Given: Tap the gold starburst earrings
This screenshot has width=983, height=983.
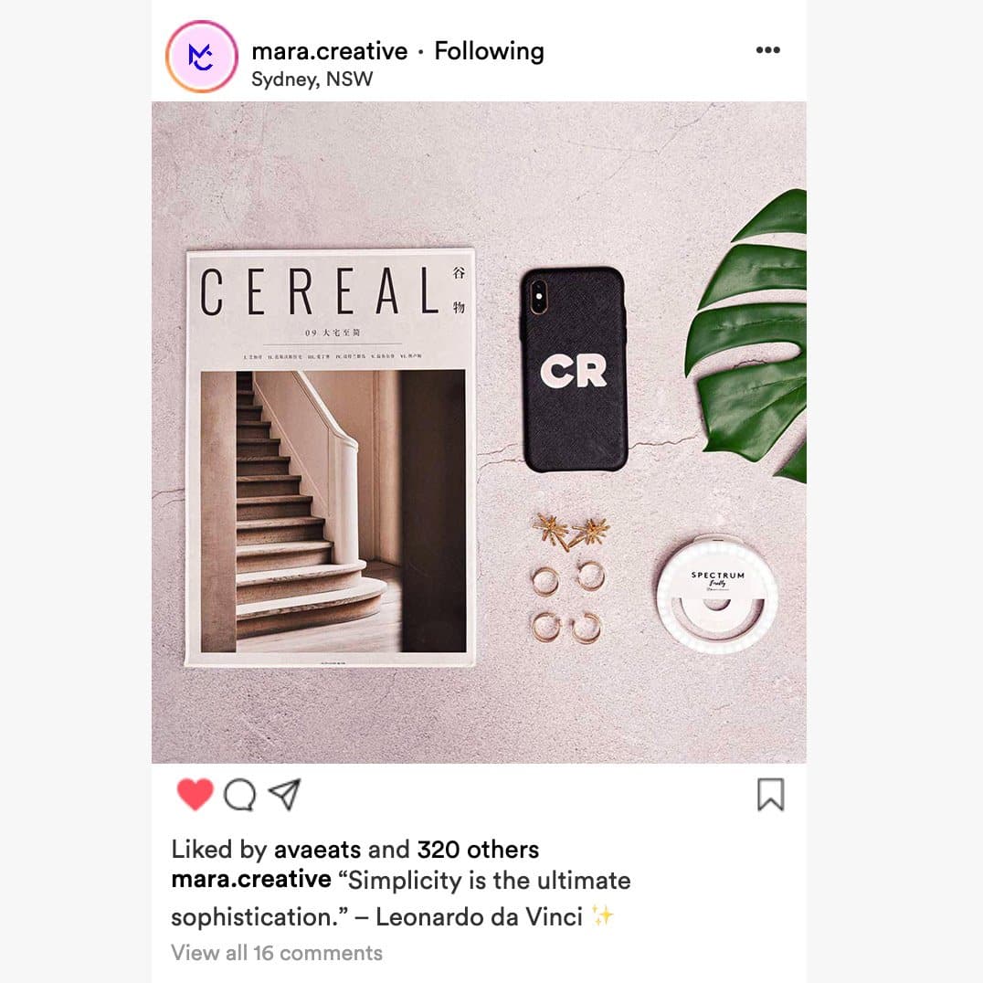Looking at the screenshot, I should point(570,532).
